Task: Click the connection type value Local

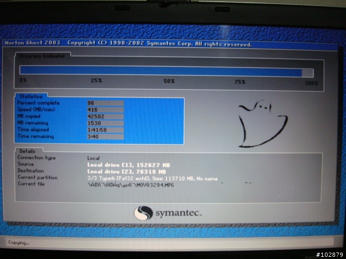Action: (x=94, y=158)
